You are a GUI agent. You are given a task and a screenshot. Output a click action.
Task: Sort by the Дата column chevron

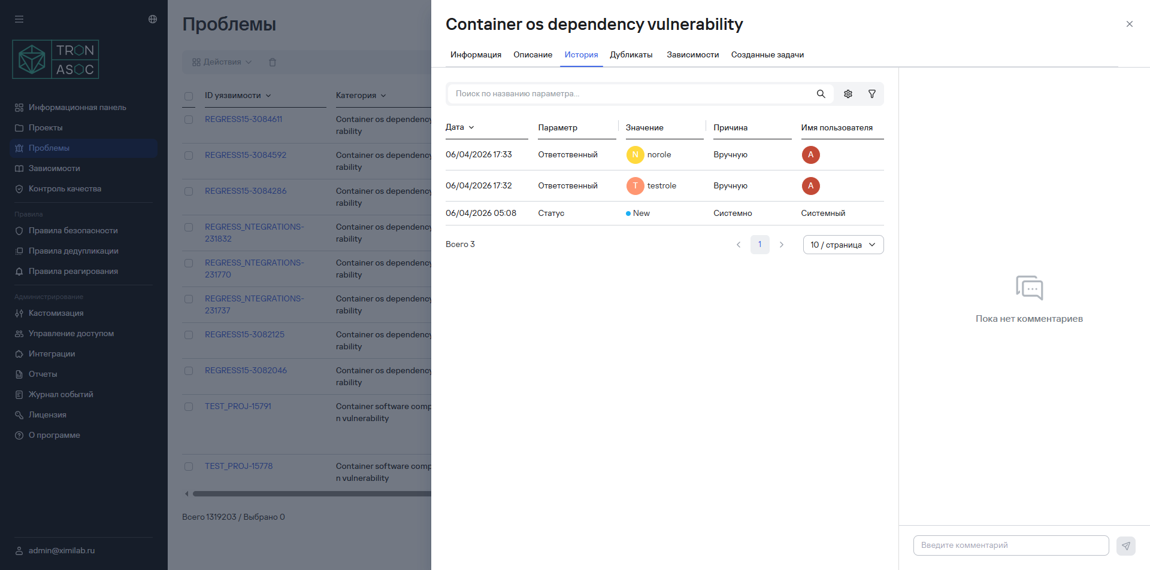coord(471,127)
